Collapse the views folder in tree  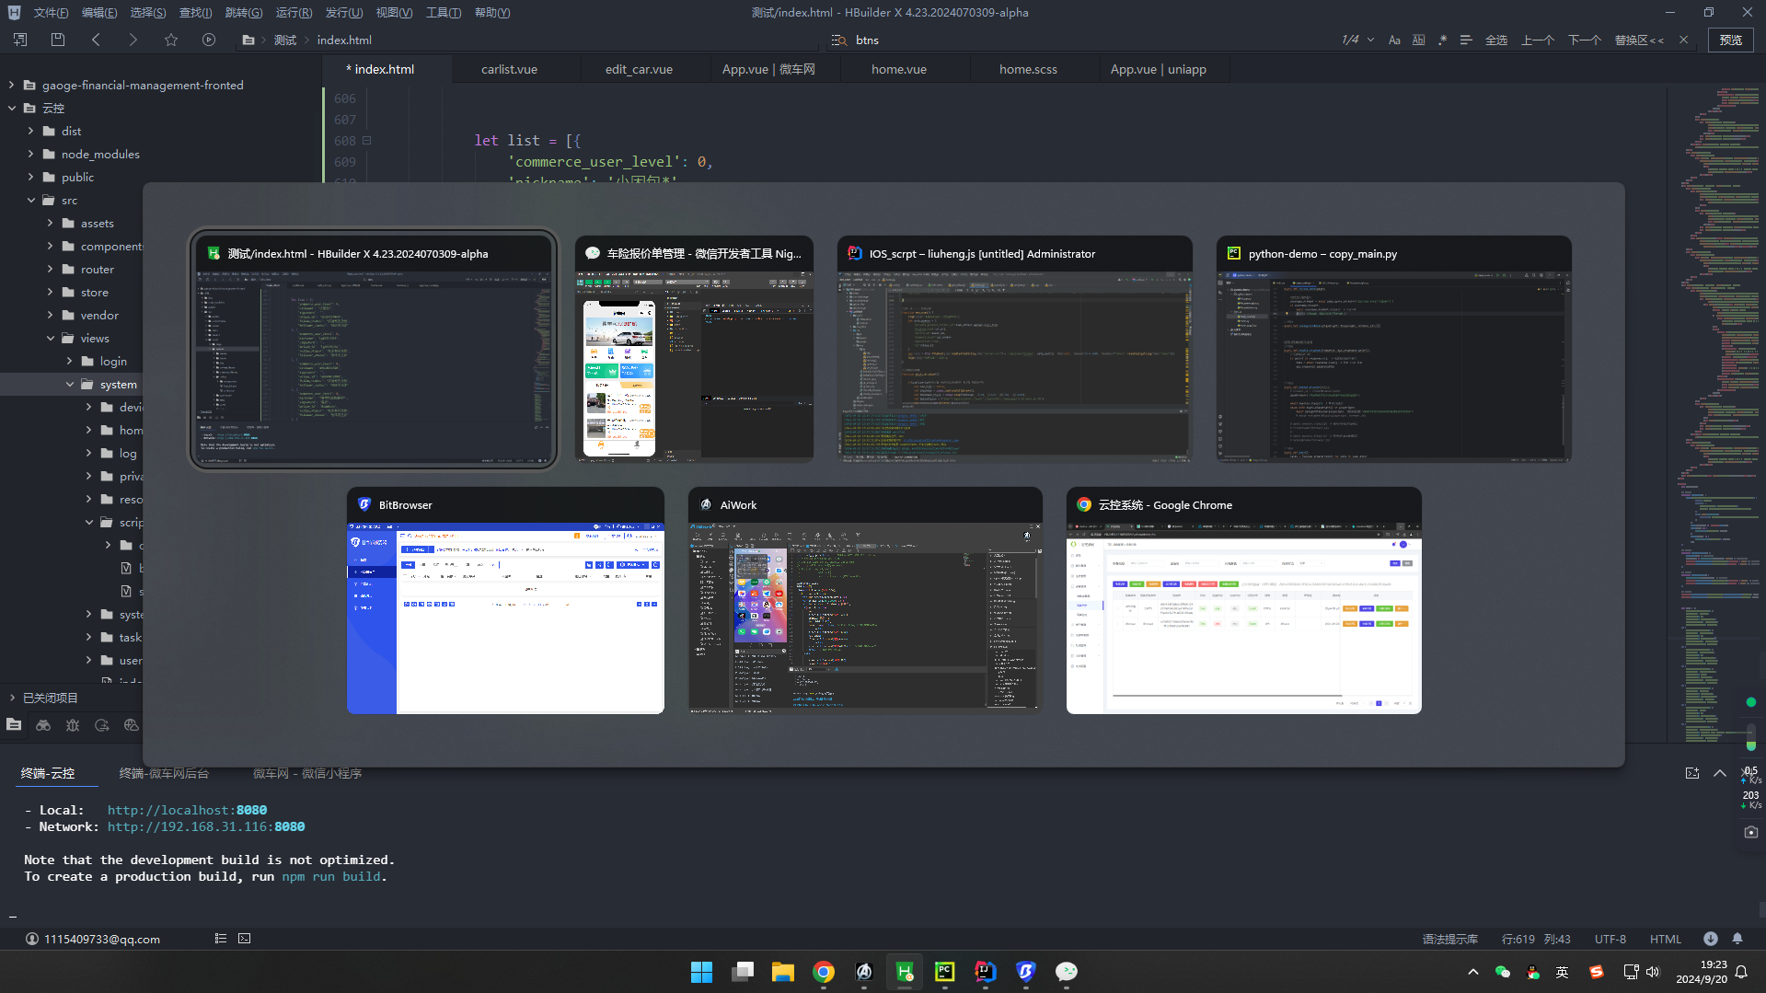pos(51,338)
